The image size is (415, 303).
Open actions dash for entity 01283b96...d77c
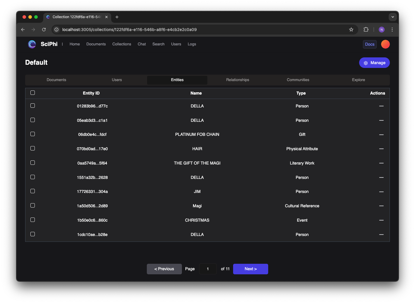point(381,106)
